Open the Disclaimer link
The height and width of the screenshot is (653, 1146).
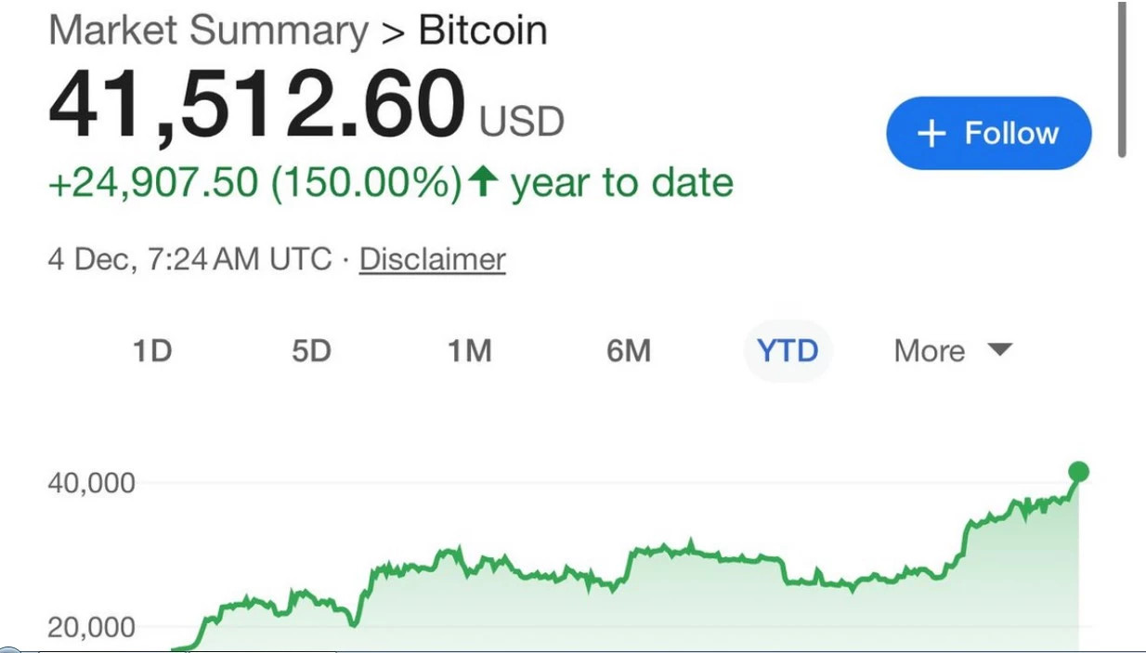coord(433,258)
